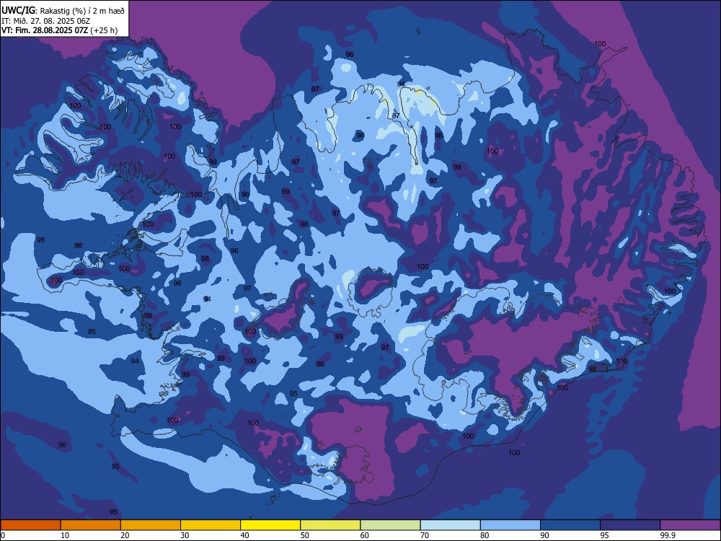Click the title 'UWC/IG: Rakastig (%) í 2 m hæð'
Screen dimensions: 721x541
point(63,9)
